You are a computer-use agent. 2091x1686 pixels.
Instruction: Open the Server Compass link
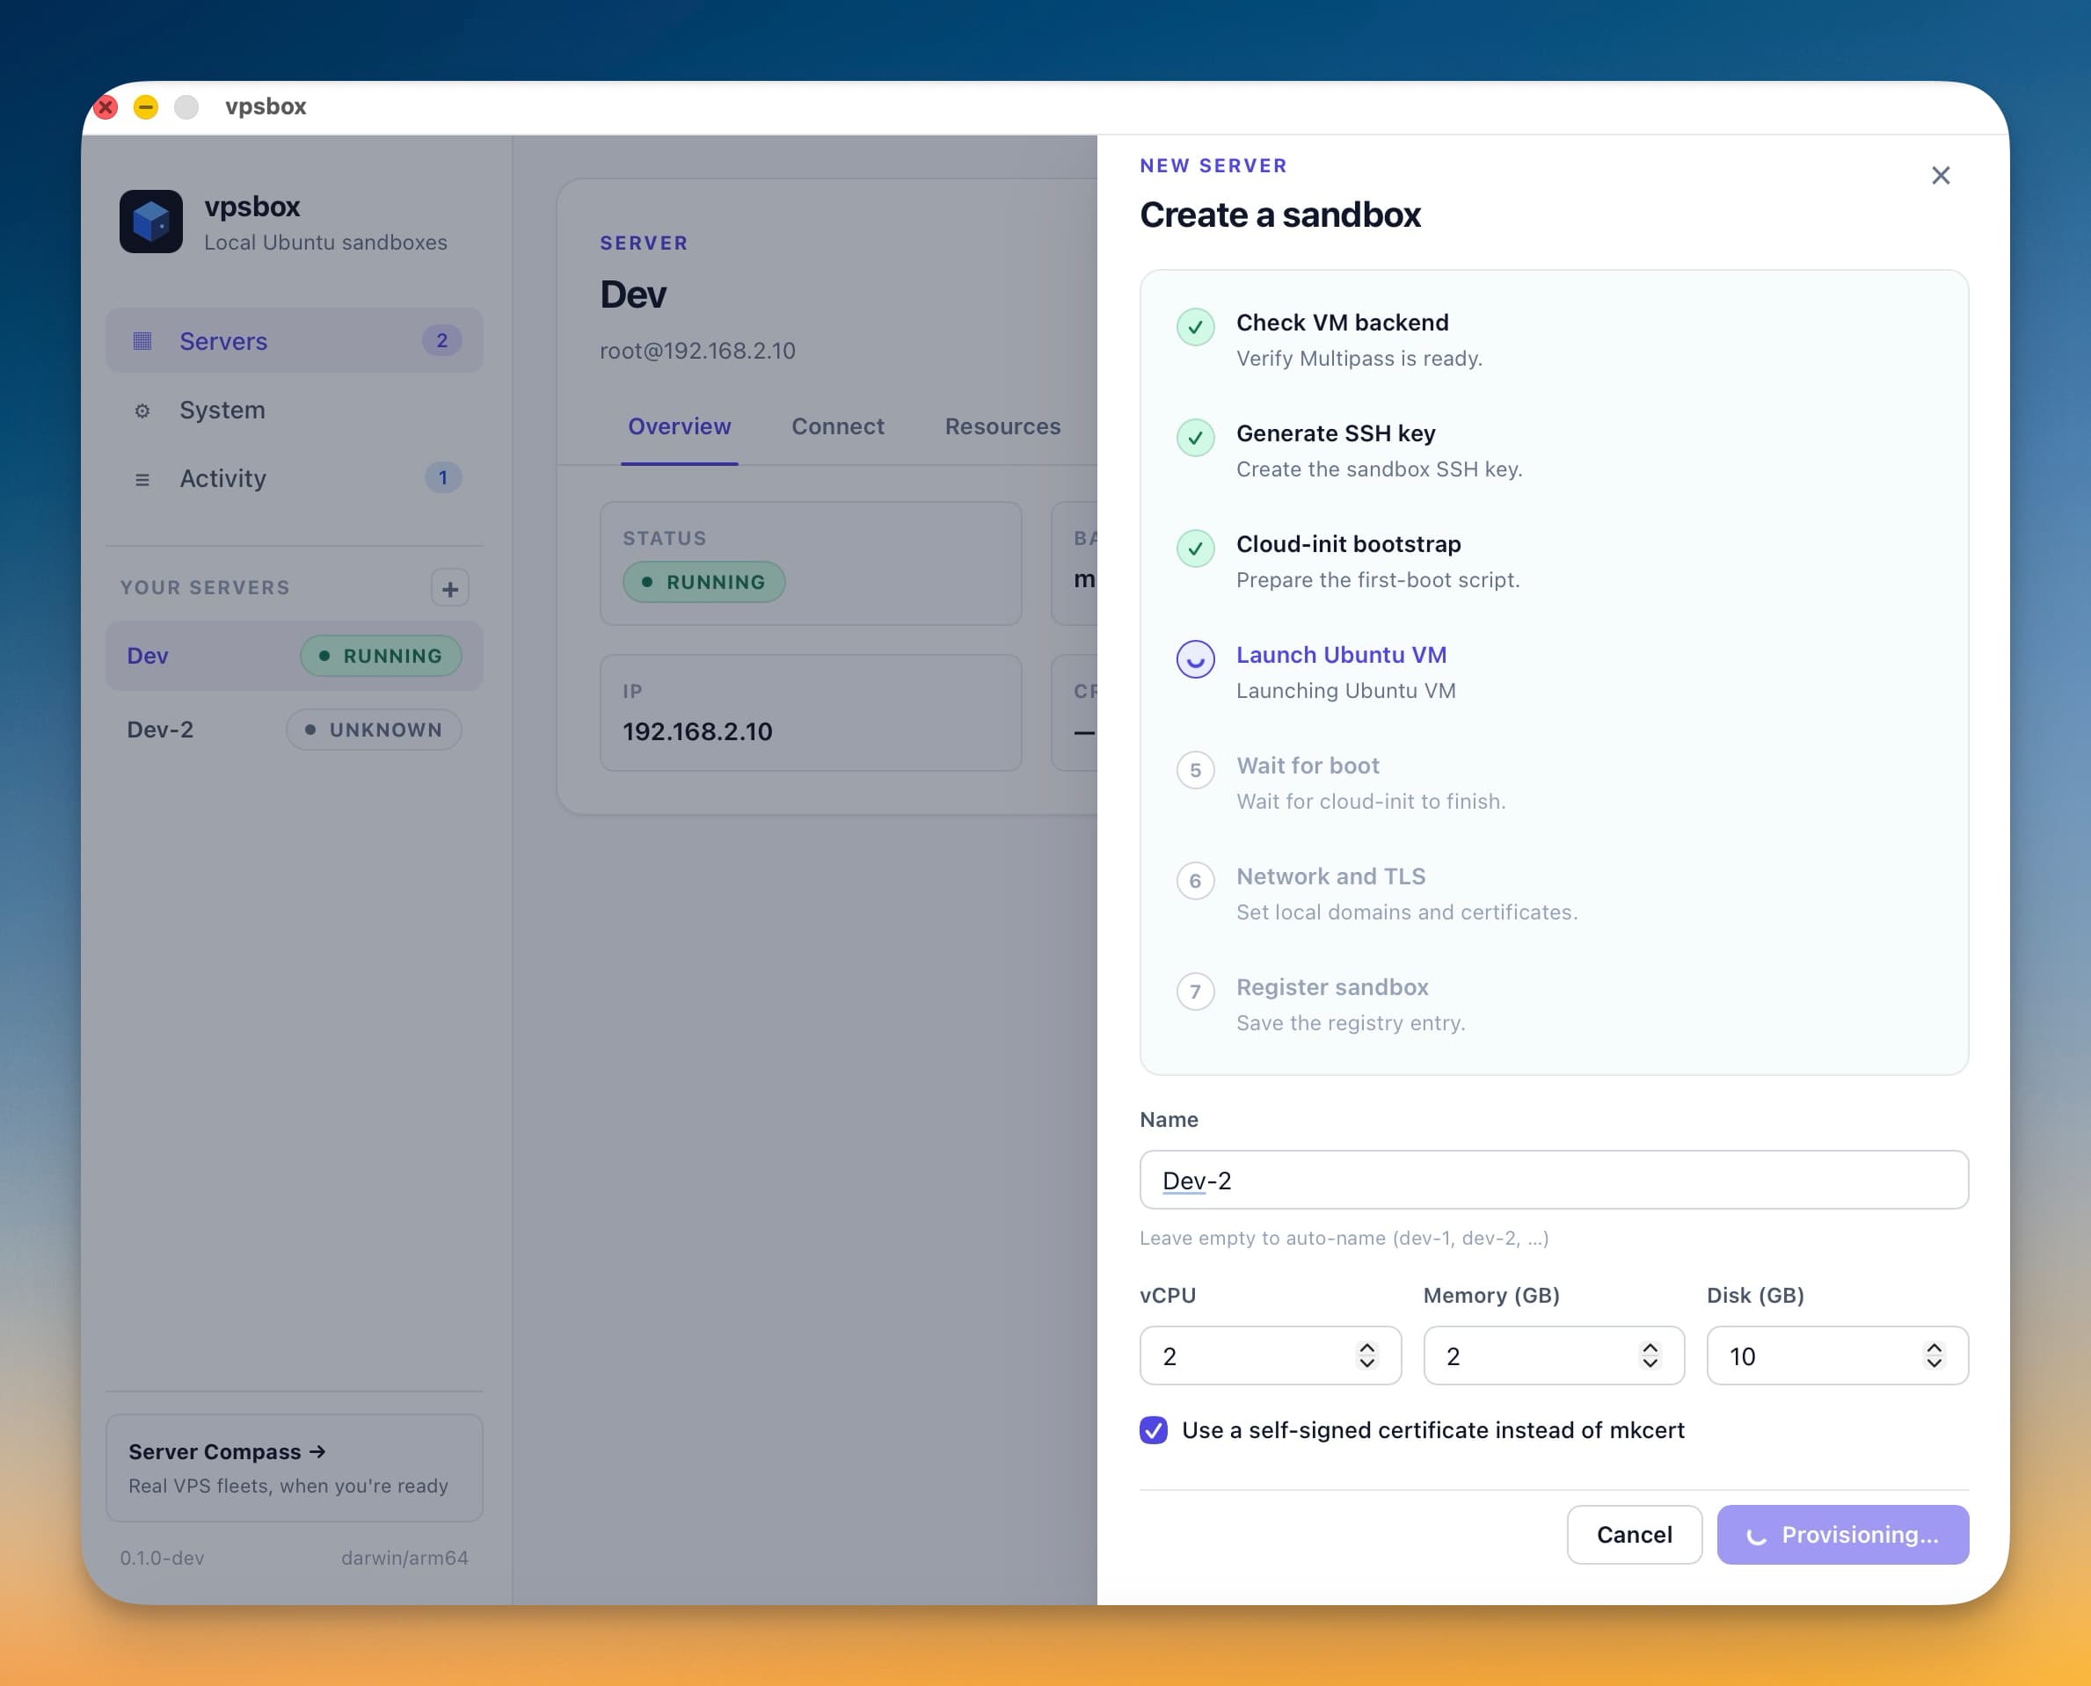(x=226, y=1452)
